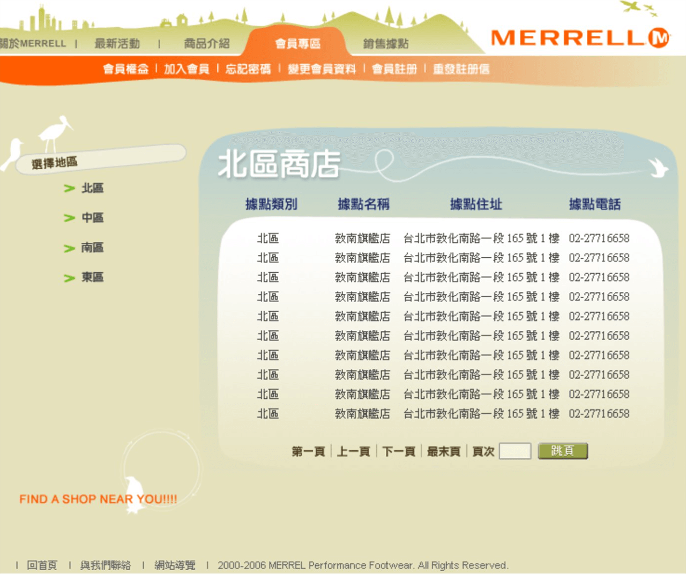
Task: Open the 變更會員資料 submenu link
Action: coord(322,69)
